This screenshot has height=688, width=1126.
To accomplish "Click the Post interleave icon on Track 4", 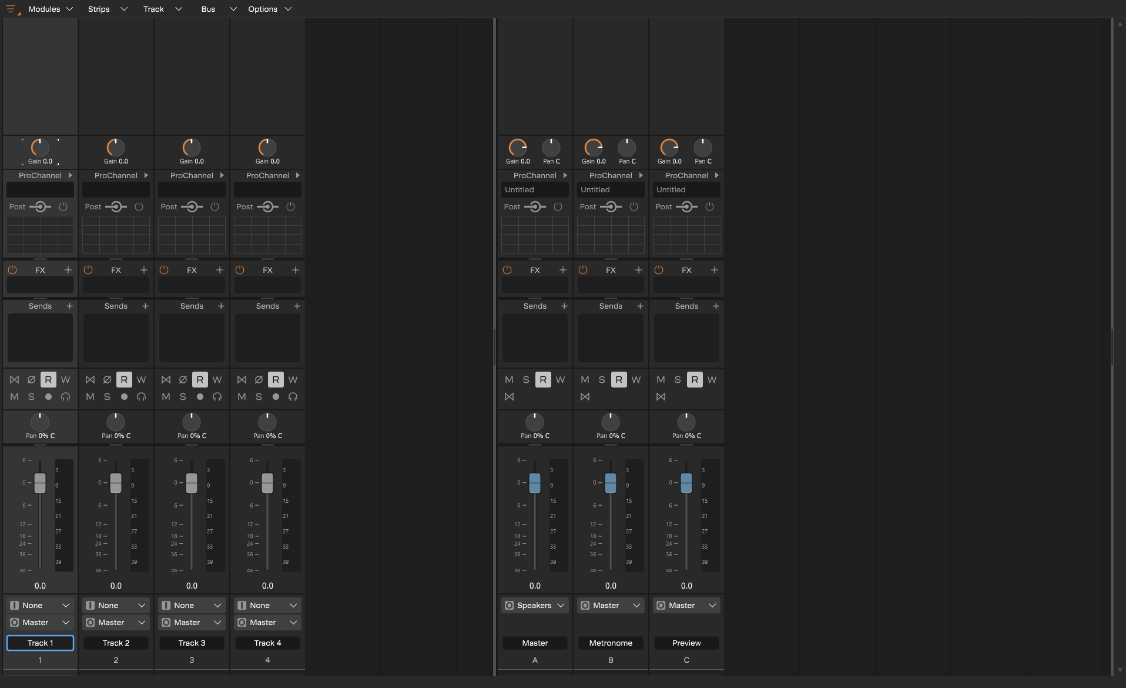I will pos(268,206).
